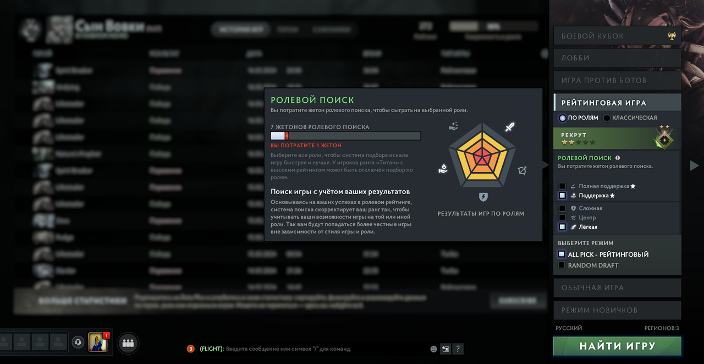Click the notification avatar with red badge
Screen dimensions: 704x364
coord(98,341)
